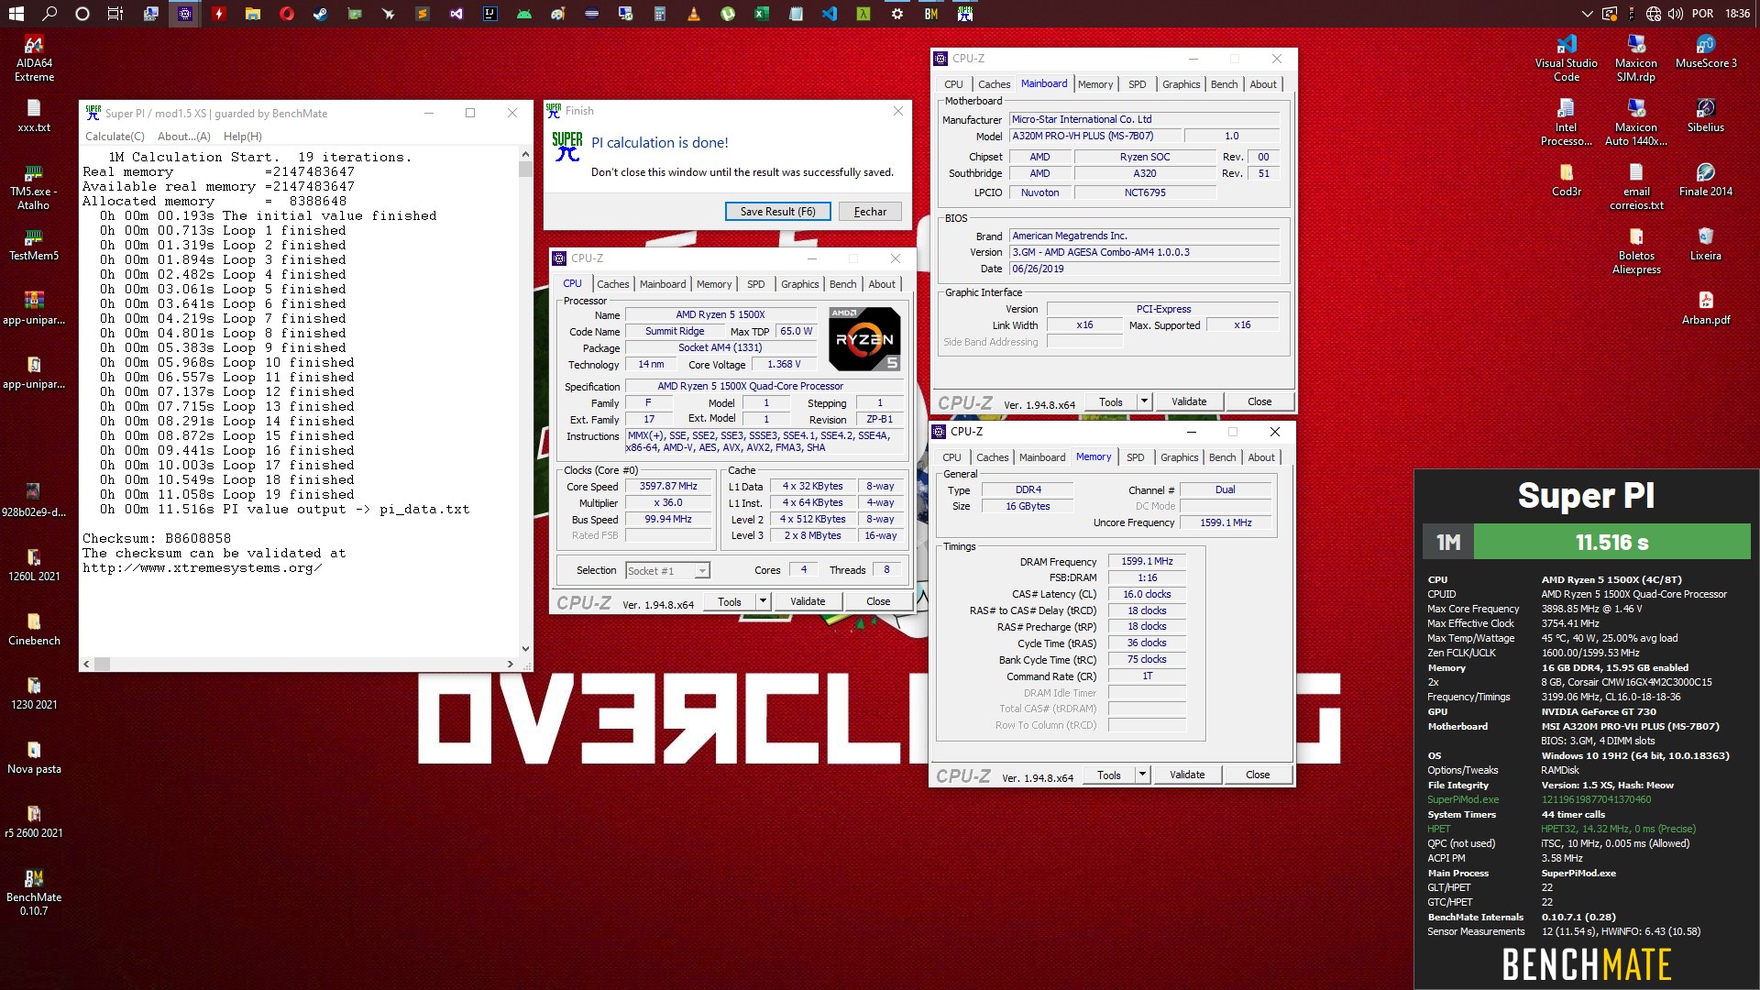Launch the Cinebench desktop shortcut

pos(34,629)
